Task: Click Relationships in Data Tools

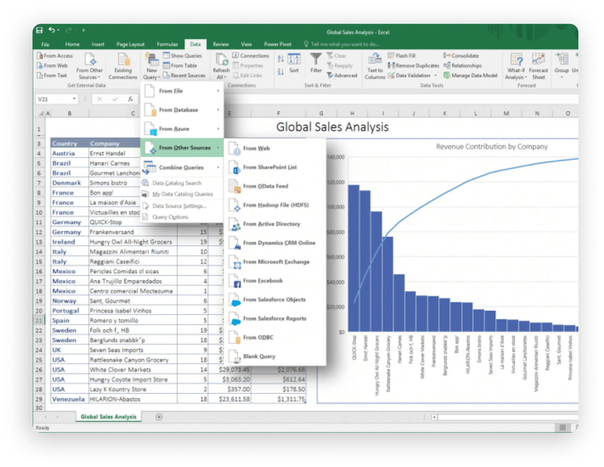Action: (463, 65)
